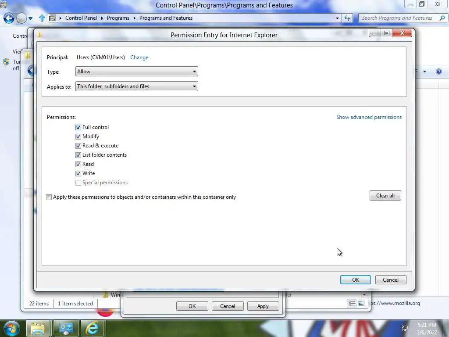Open Control Panel taskbar icon
The image size is (449, 337).
[66, 329]
